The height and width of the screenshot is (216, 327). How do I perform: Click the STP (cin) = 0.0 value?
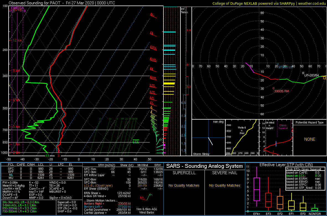coord(67,205)
